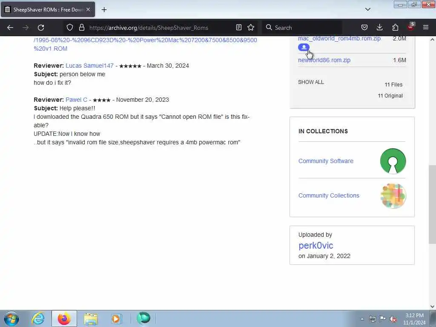Open Community Software collection link

coord(326,161)
